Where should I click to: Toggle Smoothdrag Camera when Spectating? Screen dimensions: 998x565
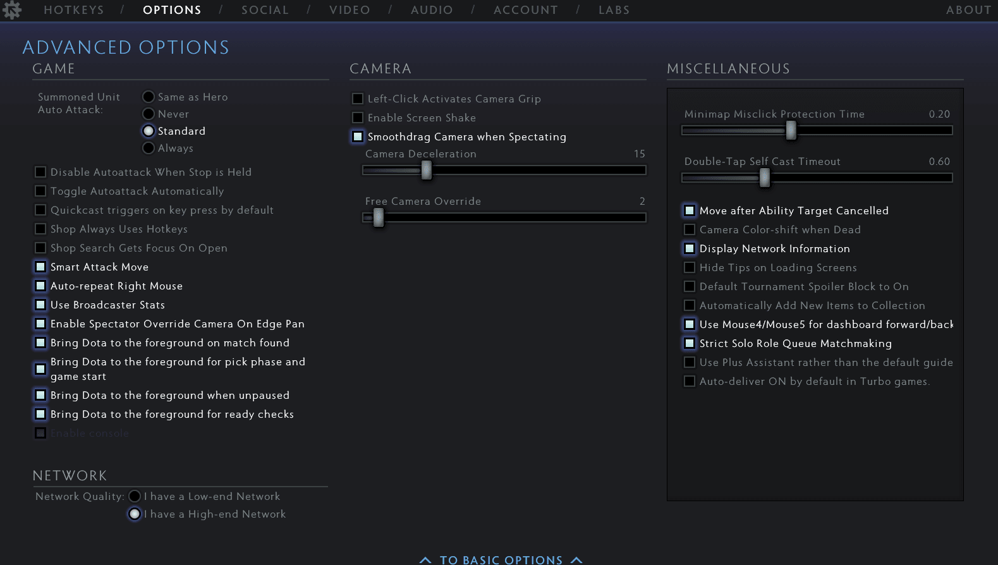coord(358,137)
